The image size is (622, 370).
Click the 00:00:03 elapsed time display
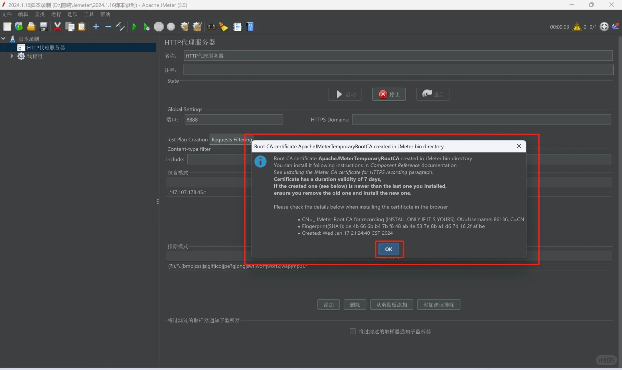click(559, 27)
